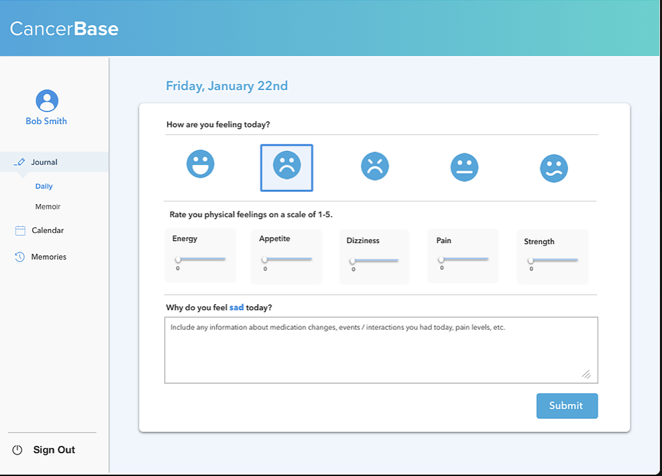This screenshot has width=662, height=476.
Task: Submit the daily journal entry
Action: [x=567, y=406]
